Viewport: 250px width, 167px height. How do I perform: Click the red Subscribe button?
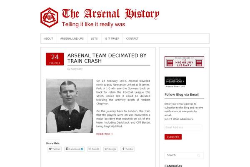pyautogui.click(x=173, y=137)
